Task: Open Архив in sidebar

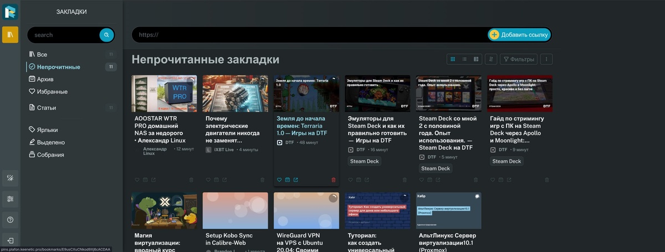Action: click(71, 79)
